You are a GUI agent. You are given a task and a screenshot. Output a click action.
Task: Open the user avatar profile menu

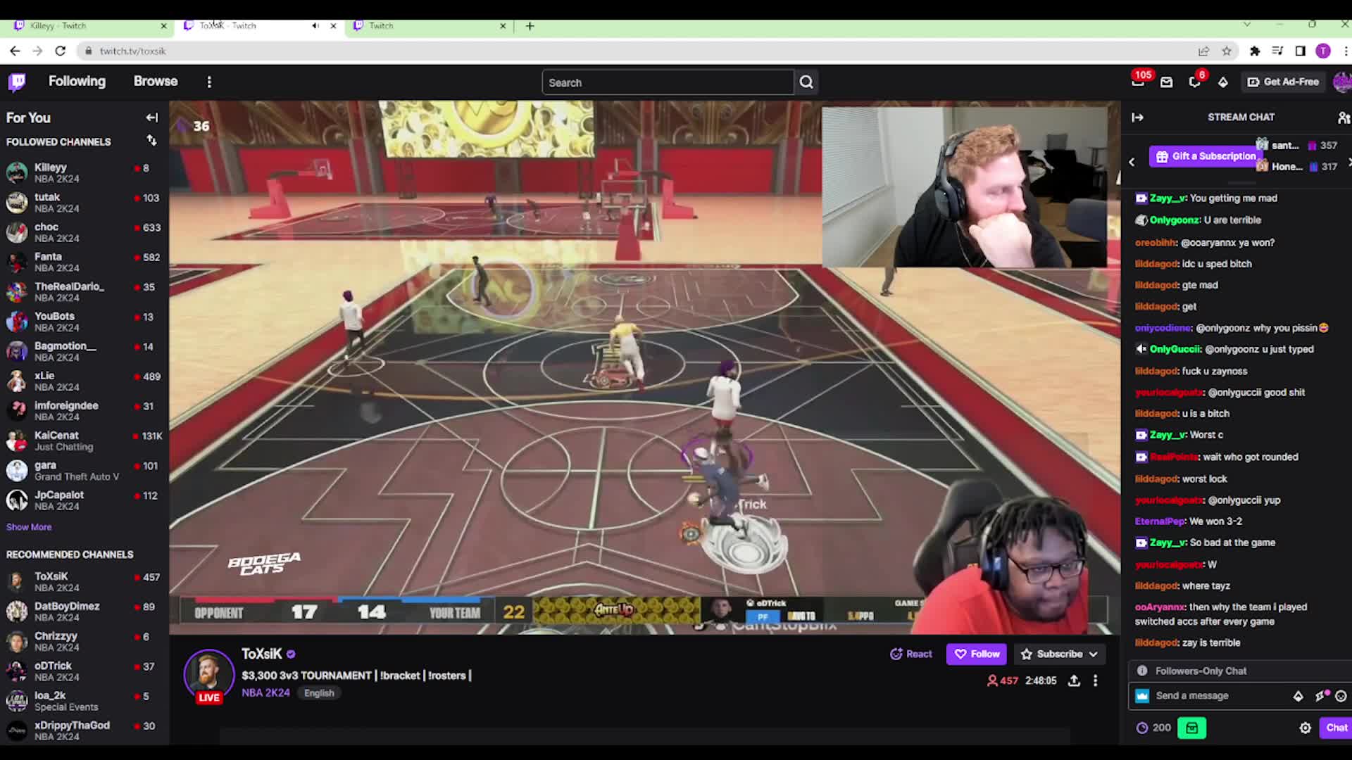pos(1342,82)
